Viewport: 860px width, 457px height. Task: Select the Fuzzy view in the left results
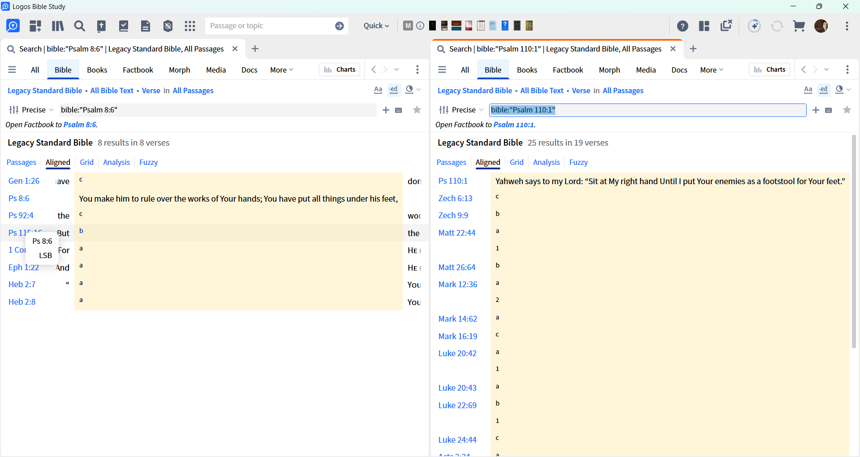click(x=149, y=162)
